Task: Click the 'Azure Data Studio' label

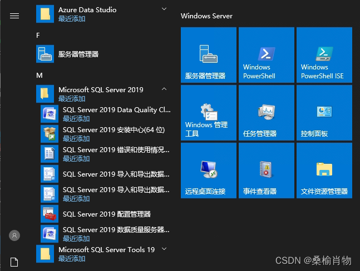Action: coord(87,10)
